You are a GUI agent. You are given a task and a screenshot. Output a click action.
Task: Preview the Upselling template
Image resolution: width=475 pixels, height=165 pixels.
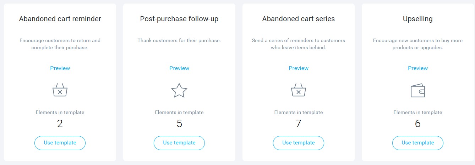tap(418, 68)
